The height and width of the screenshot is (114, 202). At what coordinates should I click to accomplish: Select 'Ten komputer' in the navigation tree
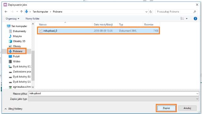pyautogui.click(x=19, y=26)
